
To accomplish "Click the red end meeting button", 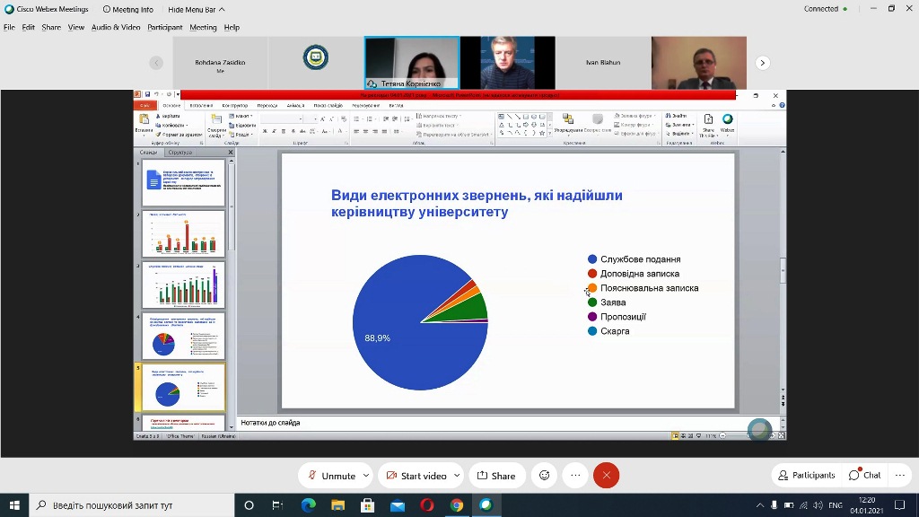I will click(606, 476).
